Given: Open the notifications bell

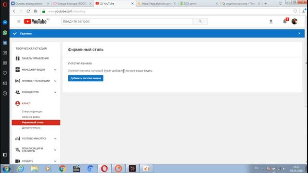Looking at the screenshot, I should [x=285, y=21].
